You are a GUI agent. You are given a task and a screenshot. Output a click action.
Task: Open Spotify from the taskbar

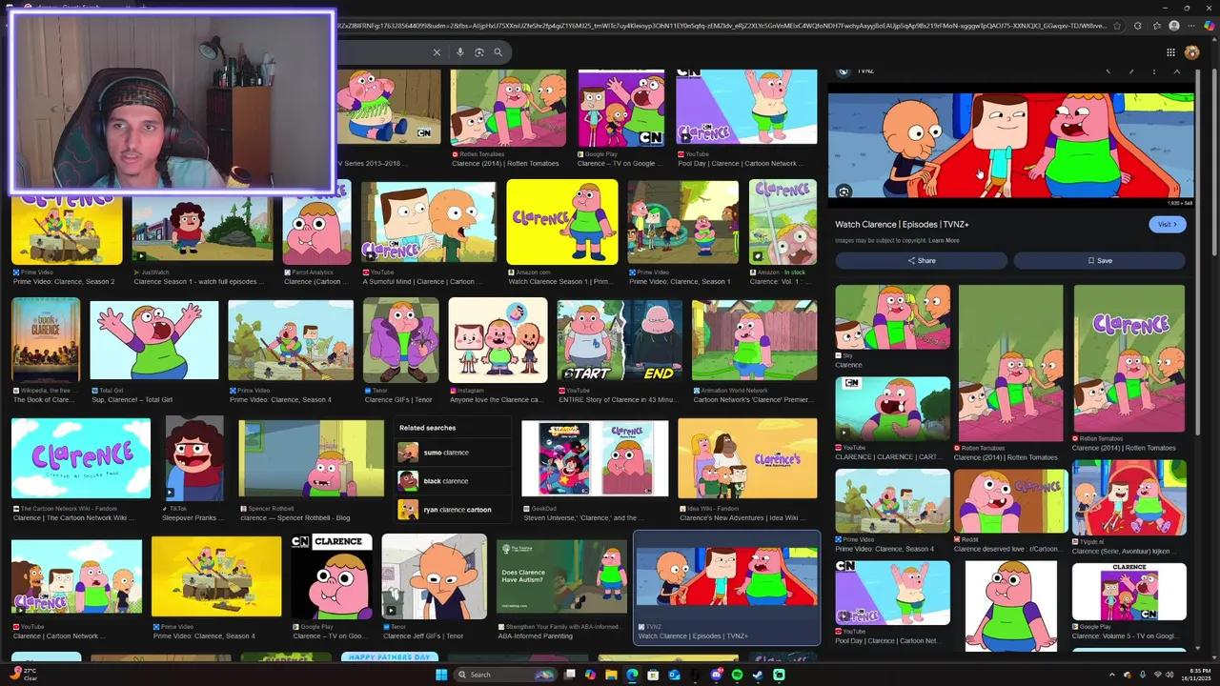[737, 675]
